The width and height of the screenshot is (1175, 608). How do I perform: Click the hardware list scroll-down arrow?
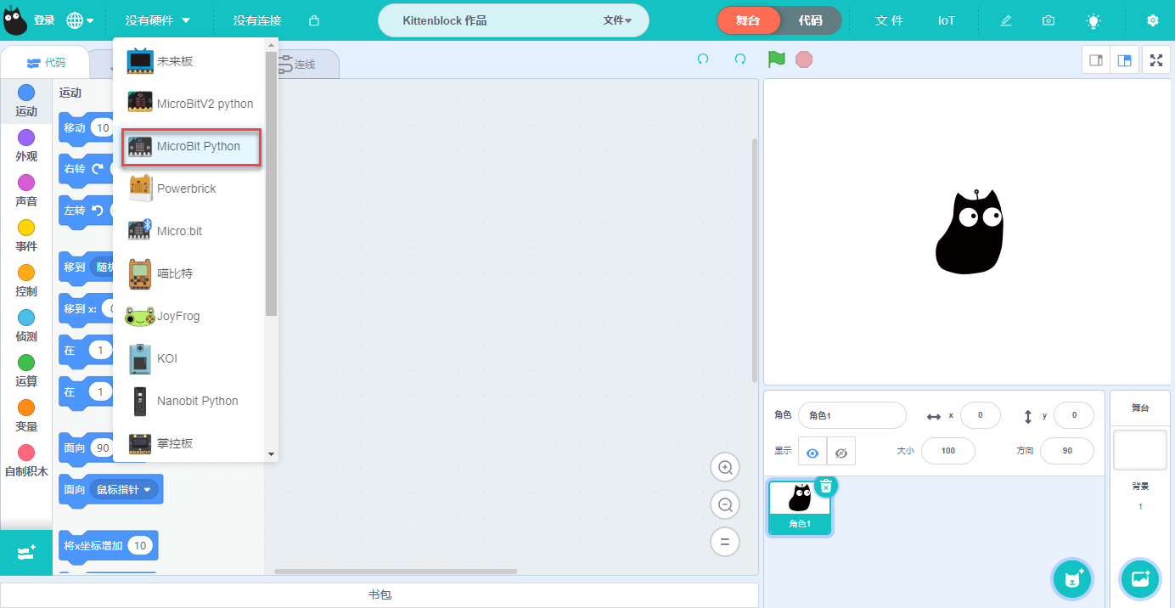tap(272, 454)
